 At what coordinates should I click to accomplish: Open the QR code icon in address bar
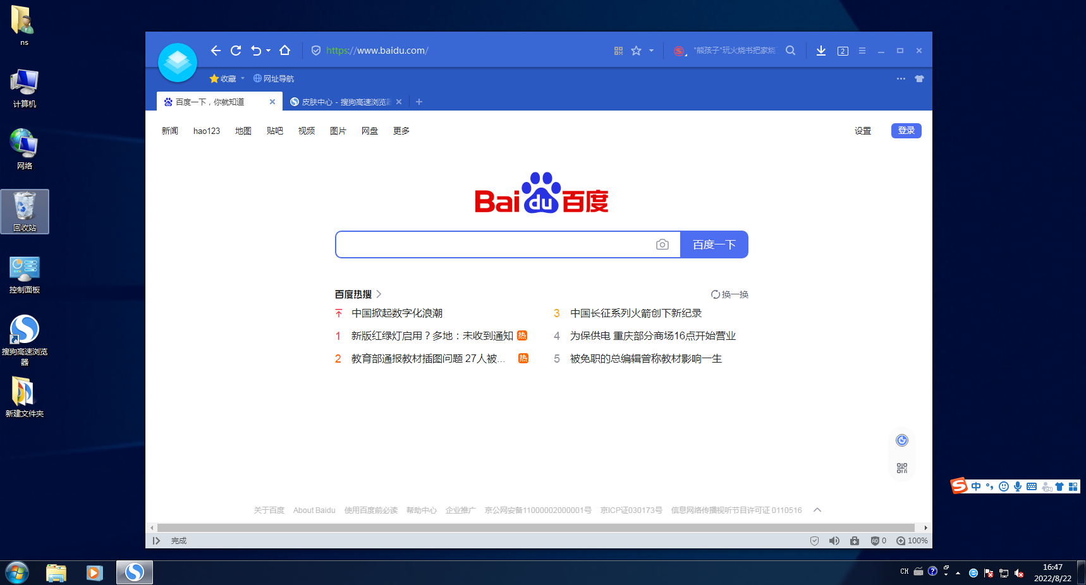click(618, 51)
